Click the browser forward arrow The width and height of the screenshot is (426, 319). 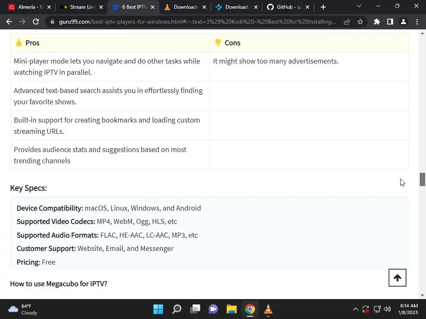click(22, 22)
